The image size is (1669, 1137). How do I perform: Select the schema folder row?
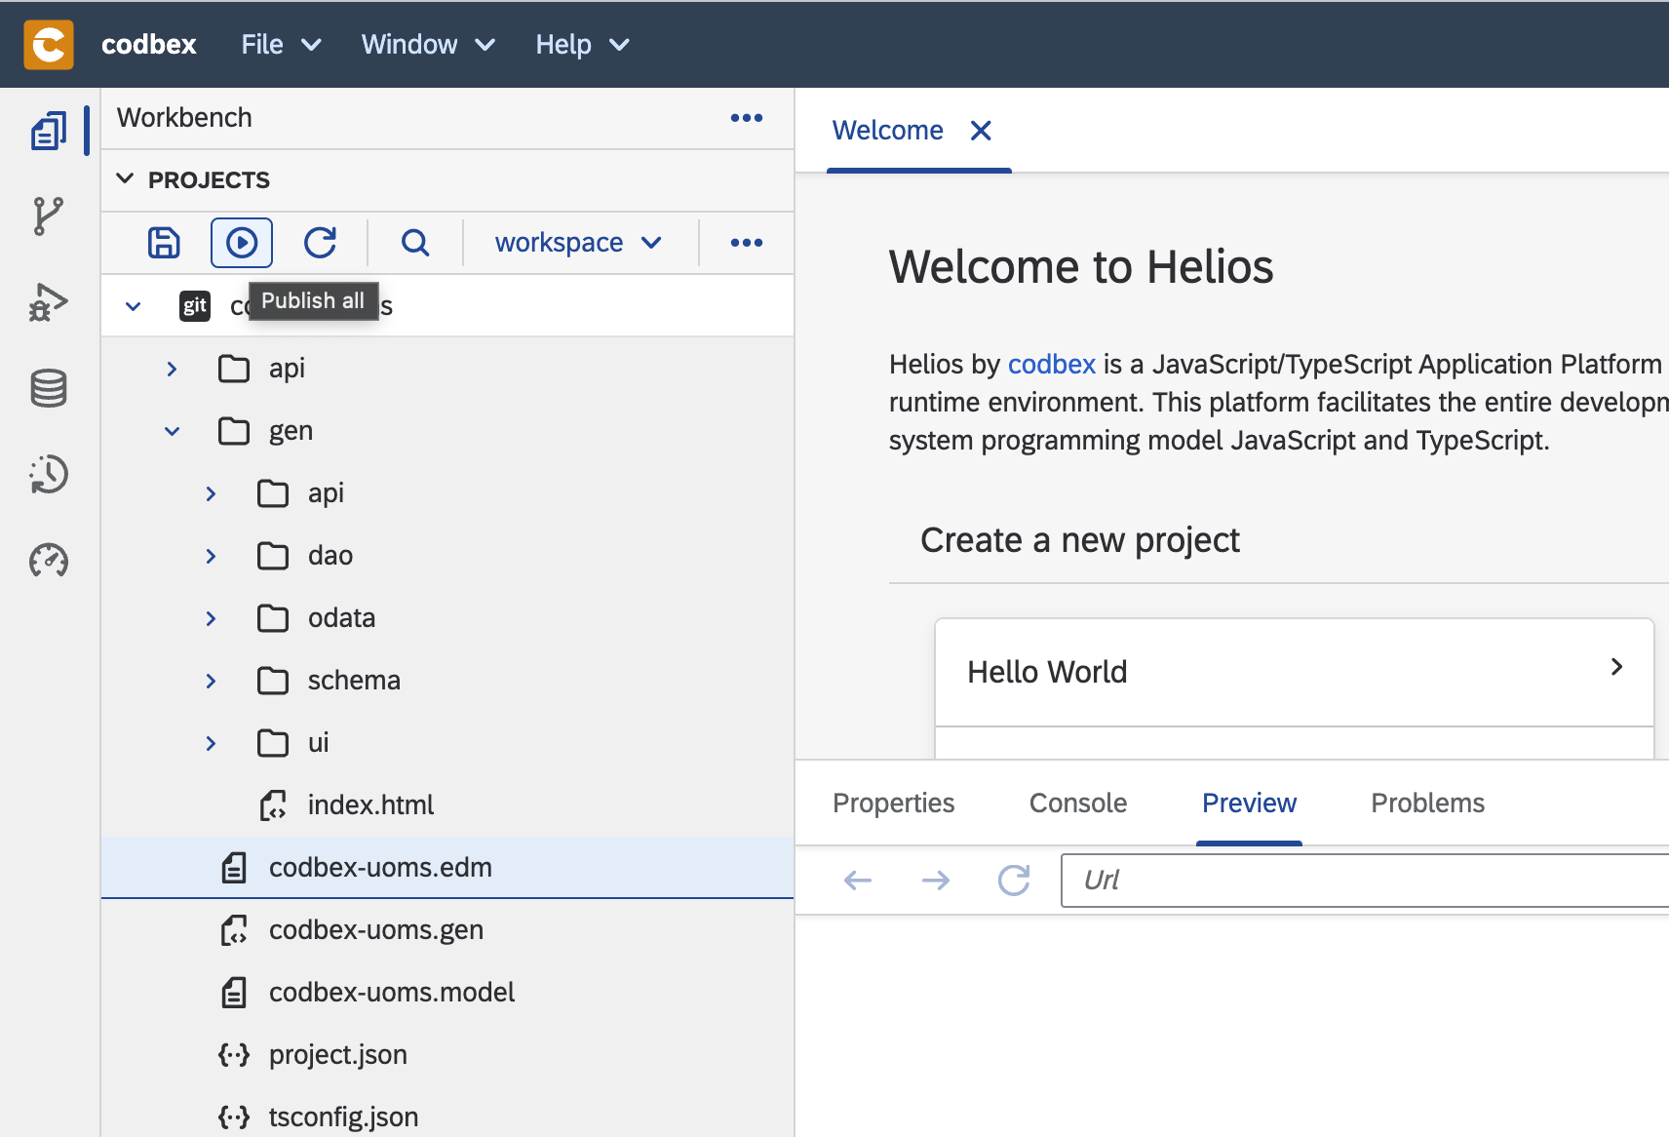(x=447, y=681)
